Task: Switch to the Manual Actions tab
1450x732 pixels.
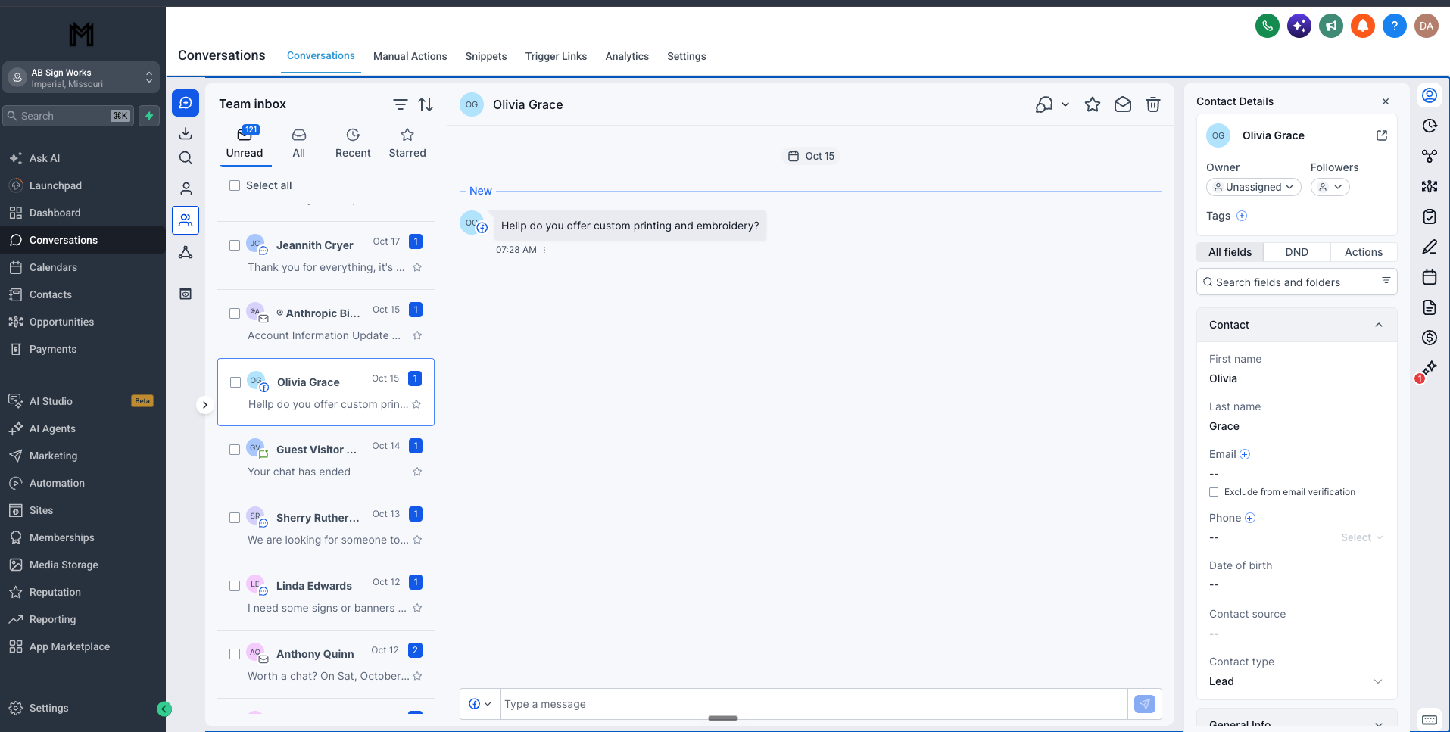Action: coord(410,56)
